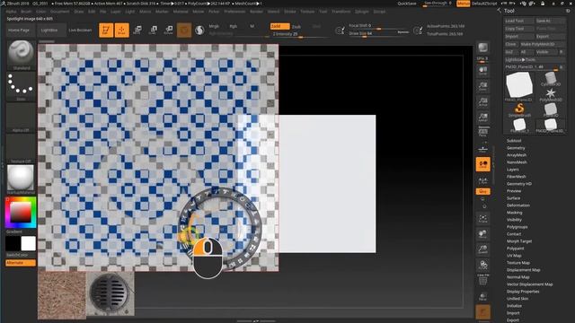Toggle Edit mode button
The height and width of the screenshot is (323, 575).
[106, 30]
